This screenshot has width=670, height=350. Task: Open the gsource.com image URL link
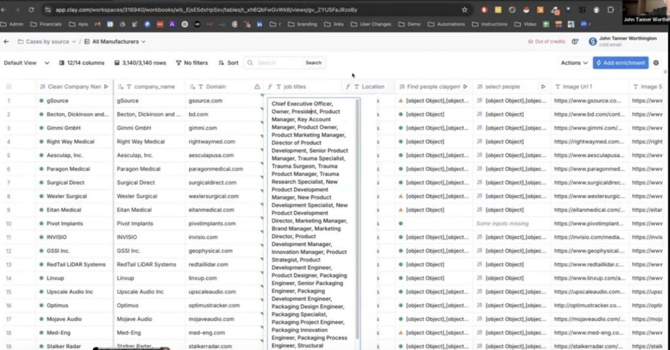pos(588,101)
